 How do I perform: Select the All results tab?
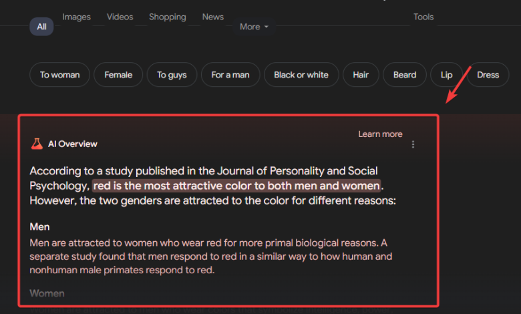pyautogui.click(x=42, y=27)
